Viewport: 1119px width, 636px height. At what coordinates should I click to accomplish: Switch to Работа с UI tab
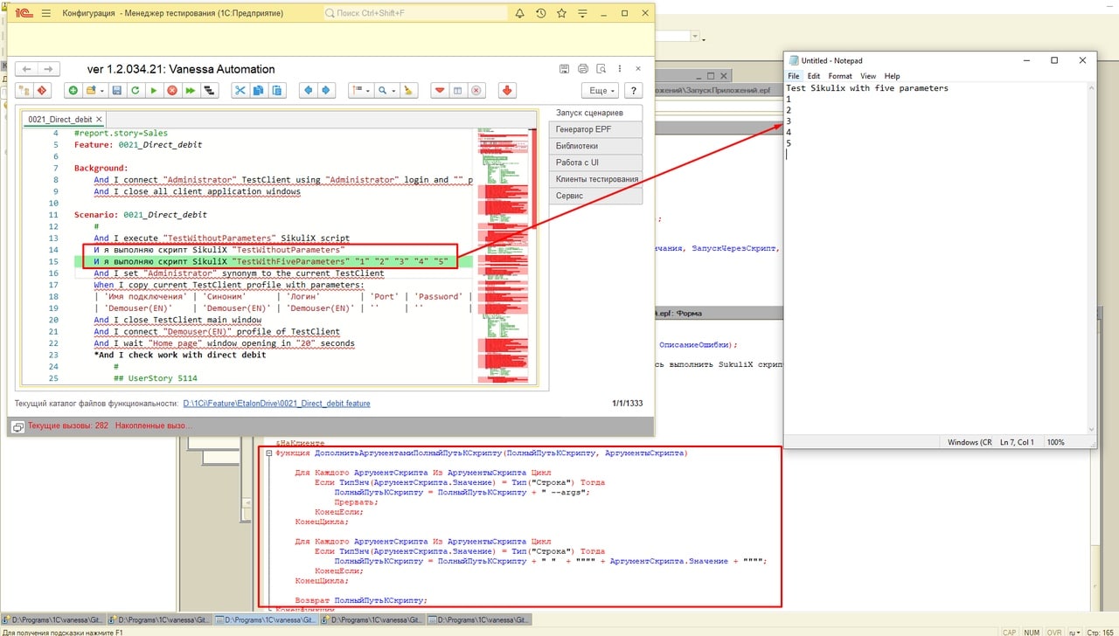(595, 162)
